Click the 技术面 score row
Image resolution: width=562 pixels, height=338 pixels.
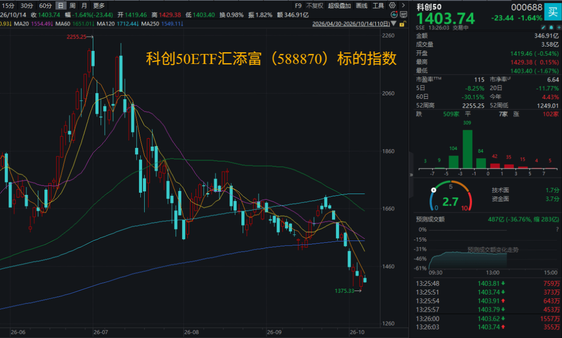coord(525,190)
